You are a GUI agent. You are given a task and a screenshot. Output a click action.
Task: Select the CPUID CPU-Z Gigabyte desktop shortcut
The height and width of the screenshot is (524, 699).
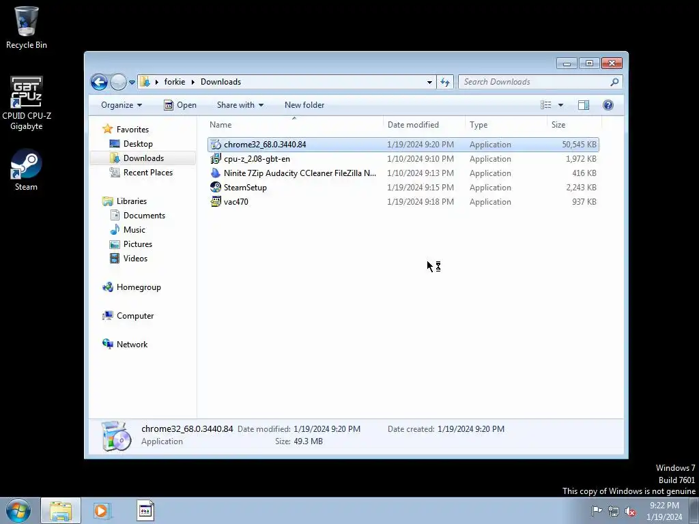click(x=27, y=104)
